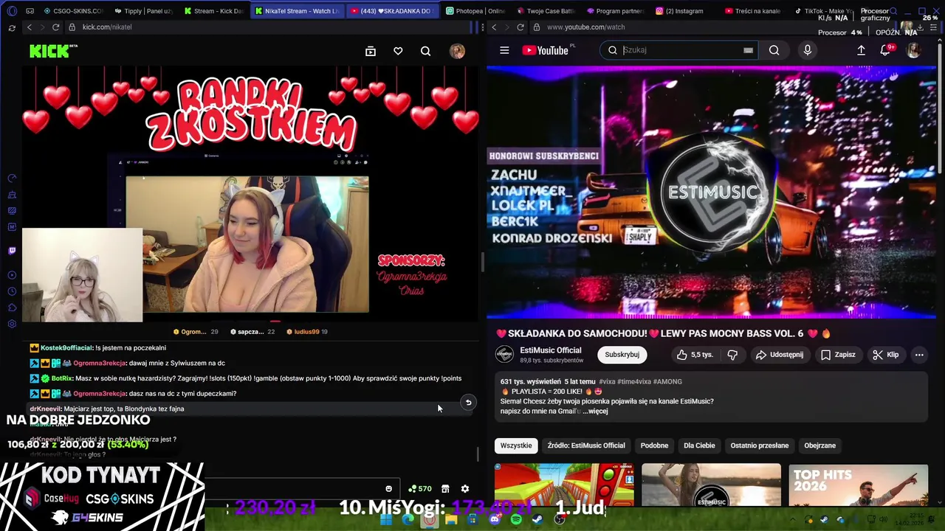Open the GX Control speedometer icon in sidebar

click(x=12, y=178)
